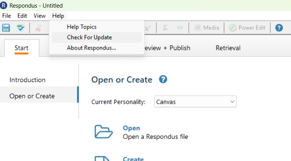The height and width of the screenshot is (161, 291).
Task: Open the File menu
Action: (x=6, y=16)
